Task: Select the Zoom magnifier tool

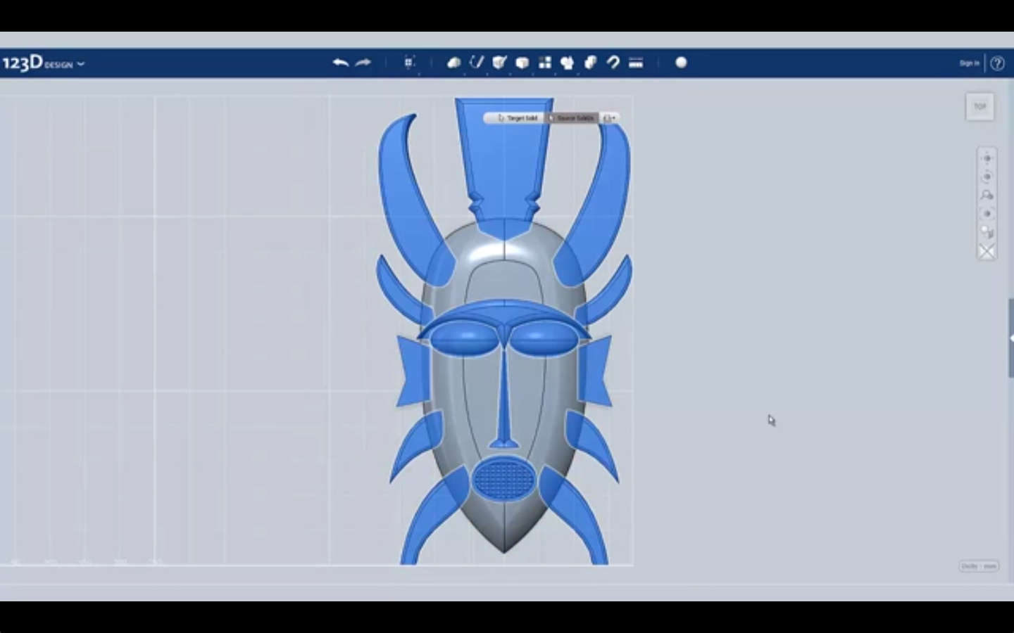Action: click(987, 196)
